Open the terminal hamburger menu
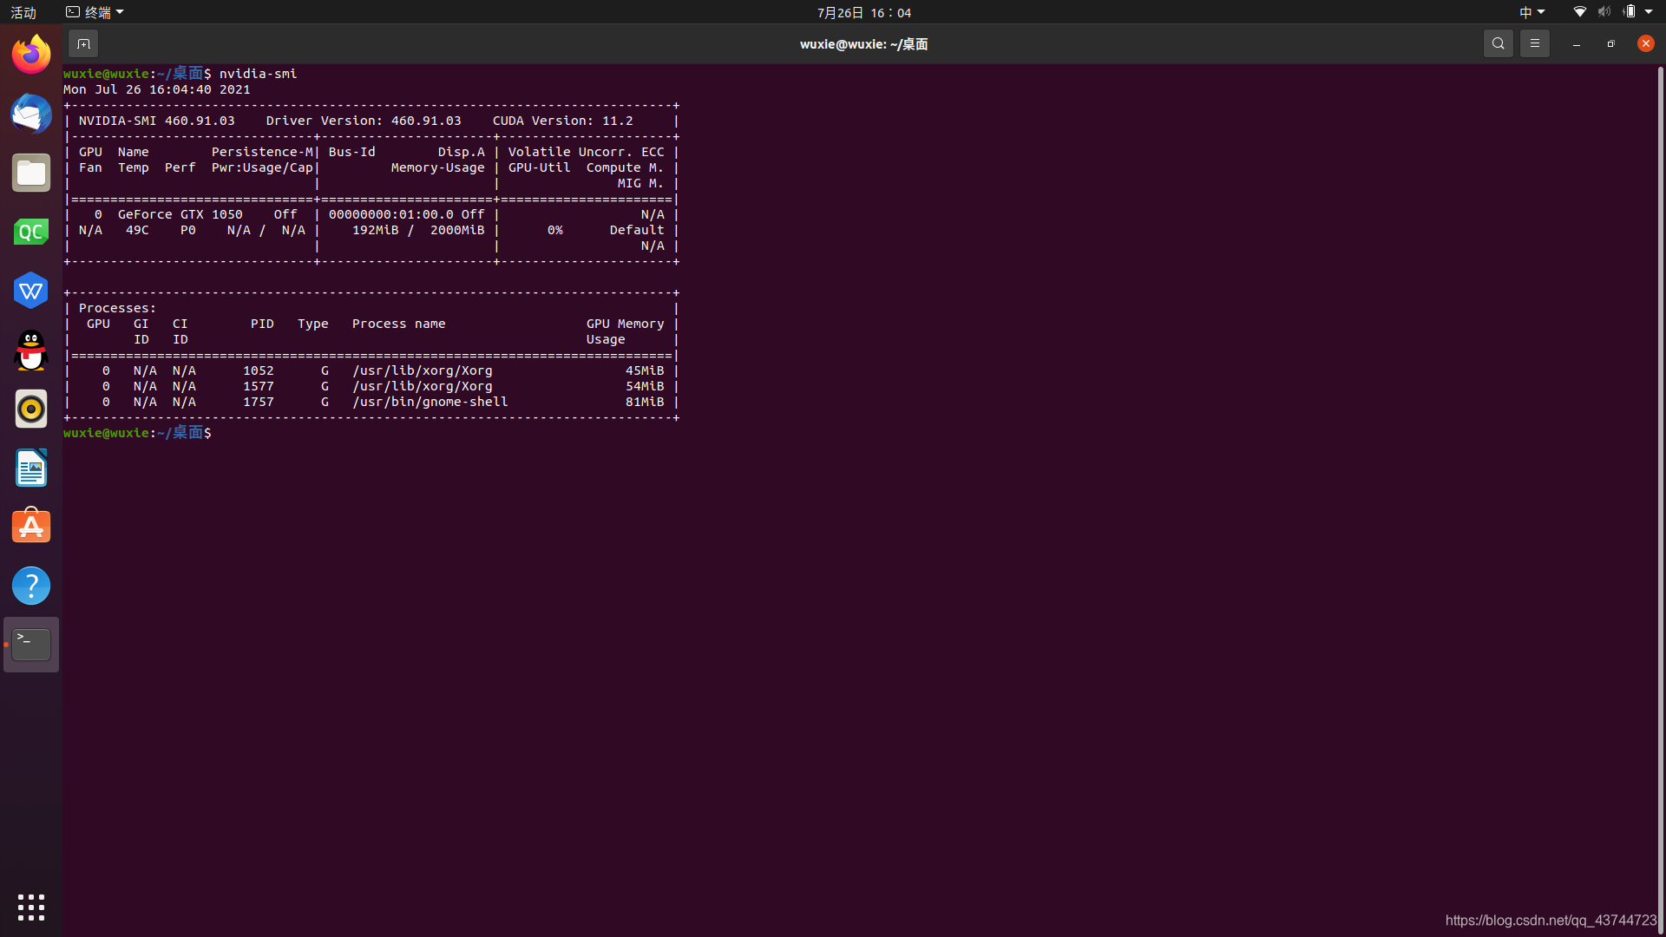This screenshot has height=937, width=1666. tap(1534, 43)
